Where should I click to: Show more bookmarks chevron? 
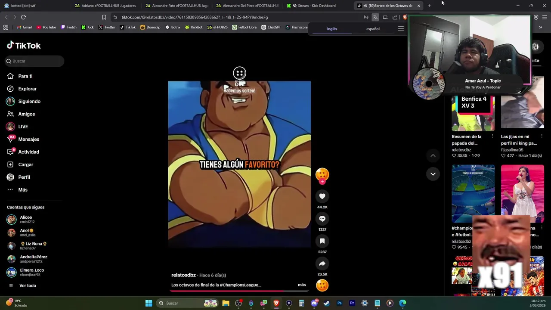point(540,27)
